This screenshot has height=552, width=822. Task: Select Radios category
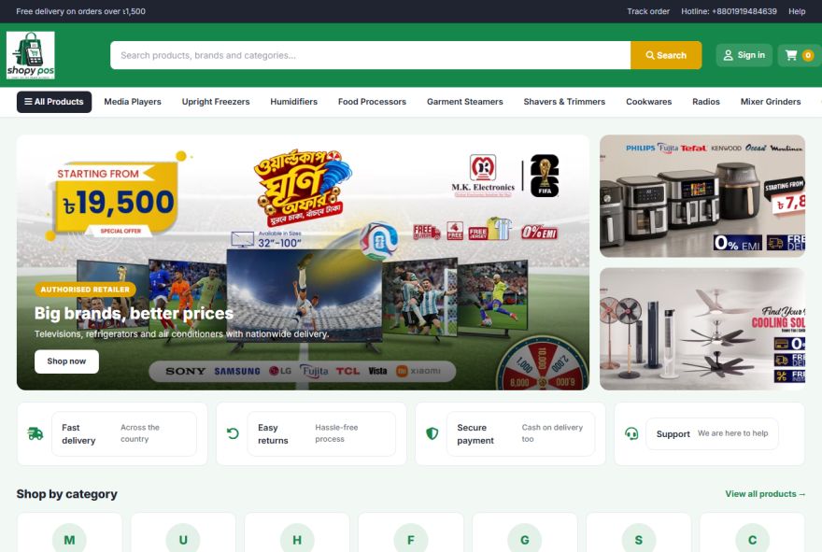[x=705, y=102]
